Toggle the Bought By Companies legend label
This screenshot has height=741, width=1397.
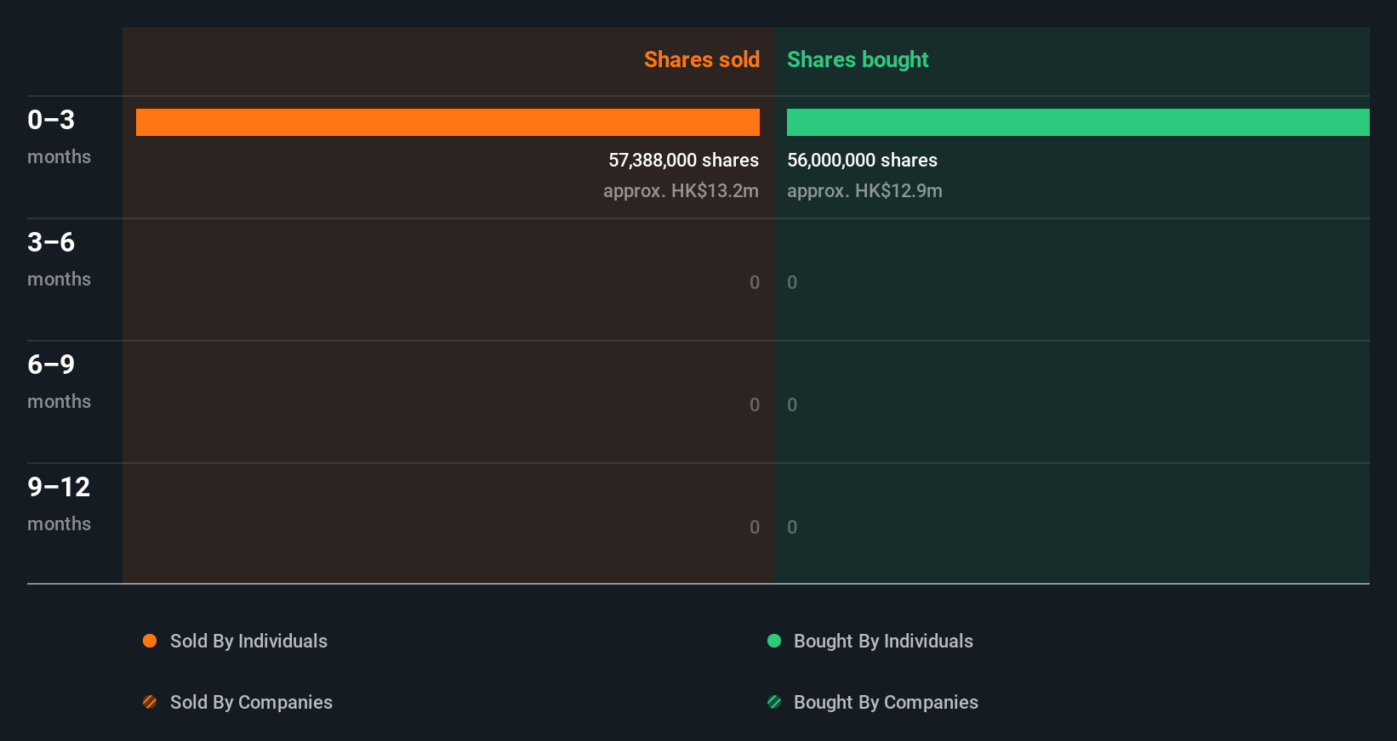click(886, 702)
